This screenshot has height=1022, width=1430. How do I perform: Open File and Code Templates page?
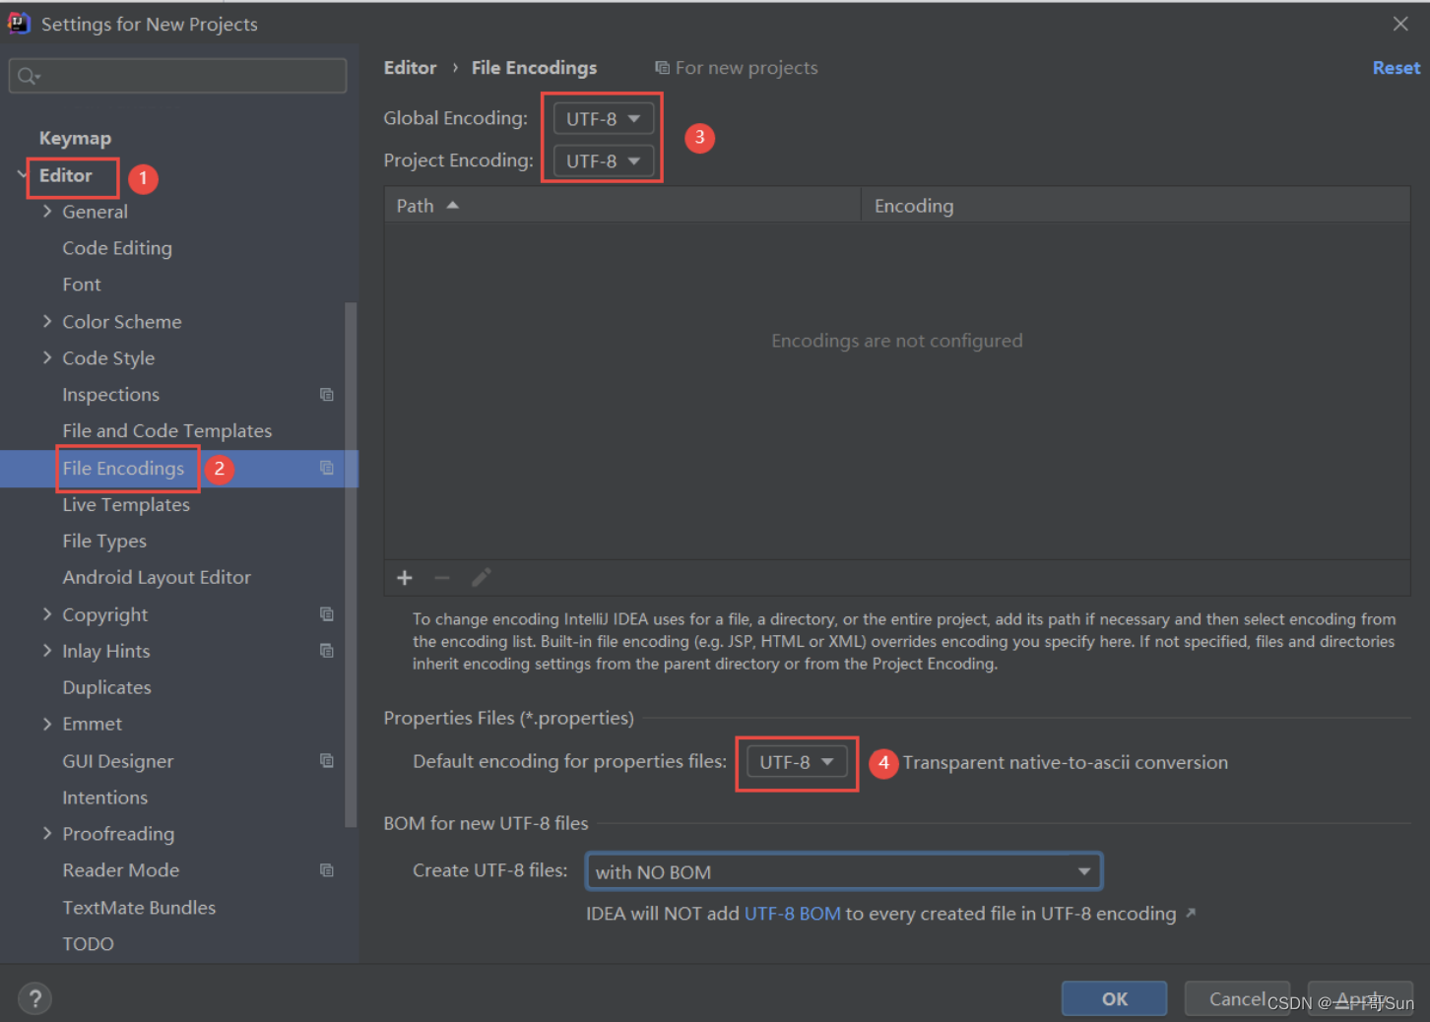click(x=167, y=431)
